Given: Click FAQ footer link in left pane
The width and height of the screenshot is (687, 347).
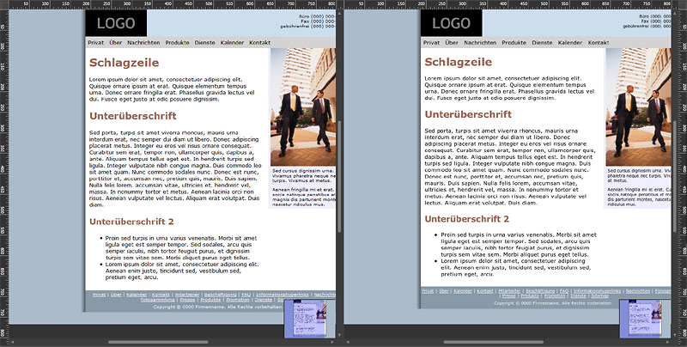Looking at the screenshot, I should [246, 295].
